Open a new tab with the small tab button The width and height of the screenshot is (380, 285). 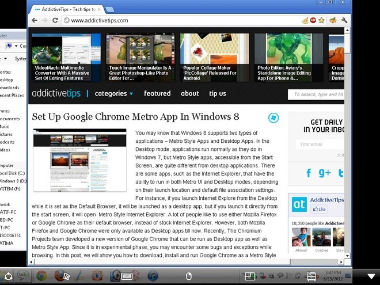tap(110, 9)
